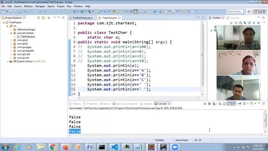Click the editor vertical scrollbar

point(202,55)
